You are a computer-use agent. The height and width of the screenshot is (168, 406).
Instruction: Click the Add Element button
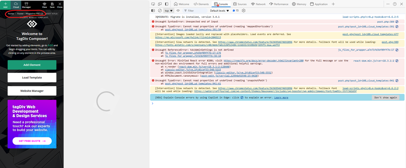32,65
